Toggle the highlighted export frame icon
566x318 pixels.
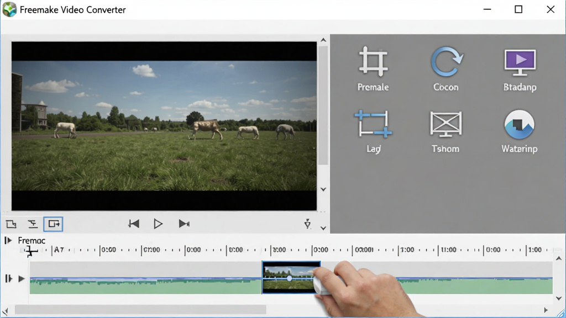pos(54,224)
